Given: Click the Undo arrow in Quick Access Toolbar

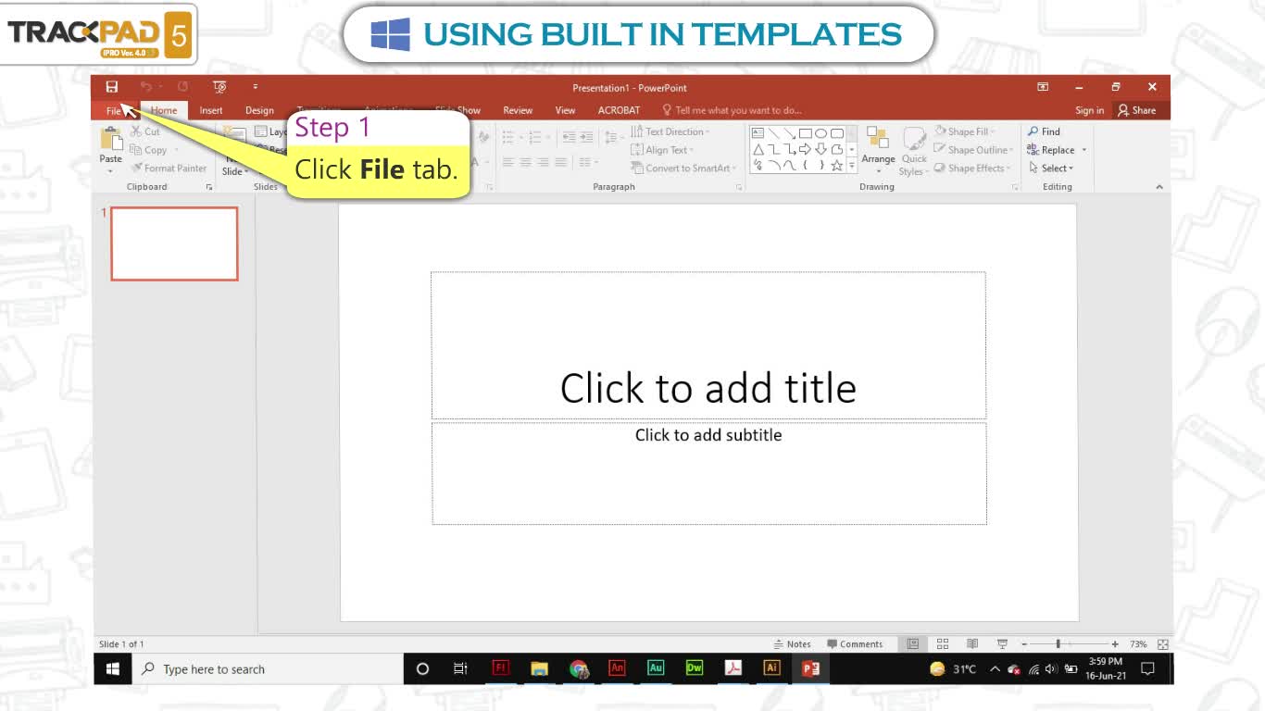Looking at the screenshot, I should (145, 87).
